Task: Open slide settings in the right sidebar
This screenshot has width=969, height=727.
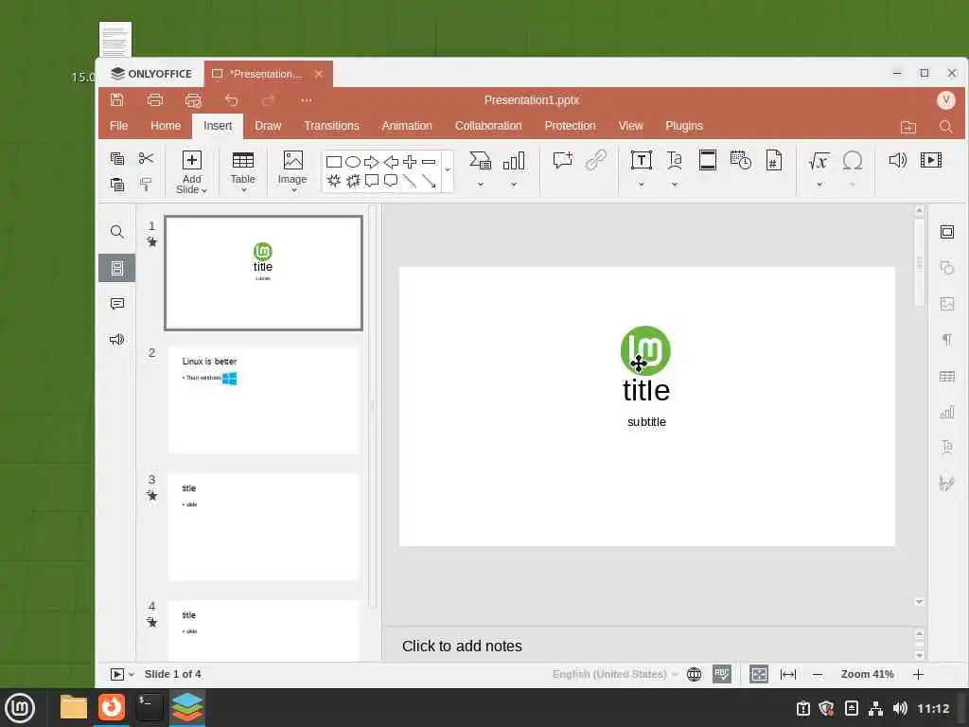Action: point(946,232)
